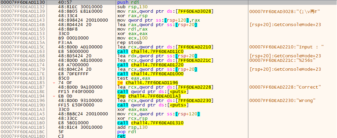The image size is (337, 138).
Task: Select address 00007FF6DEAD1179
Action: (23, 69)
